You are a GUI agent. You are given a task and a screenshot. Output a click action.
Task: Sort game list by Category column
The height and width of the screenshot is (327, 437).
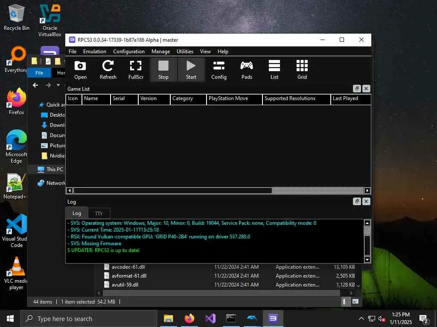tap(188, 99)
